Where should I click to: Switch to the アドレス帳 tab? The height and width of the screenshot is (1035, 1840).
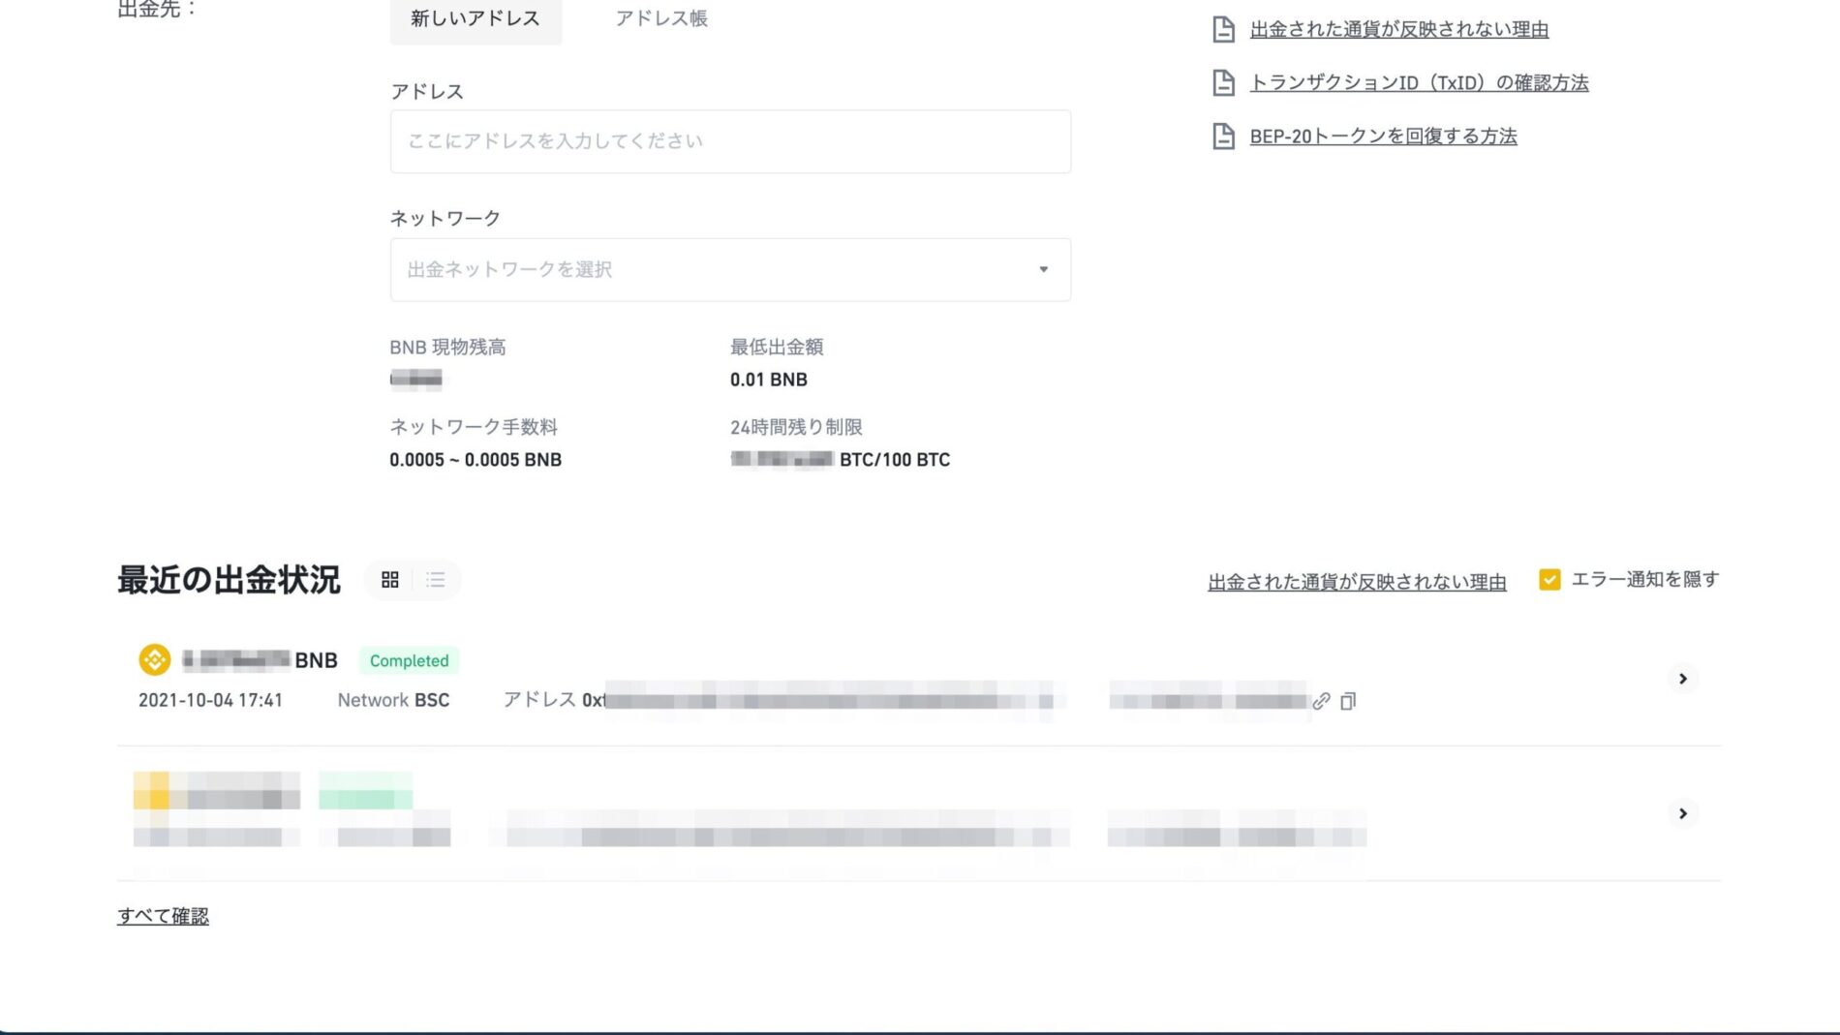pyautogui.click(x=661, y=19)
